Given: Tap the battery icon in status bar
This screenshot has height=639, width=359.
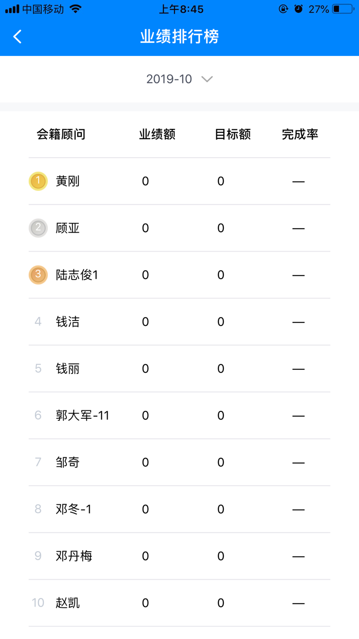Looking at the screenshot, I should 343,9.
